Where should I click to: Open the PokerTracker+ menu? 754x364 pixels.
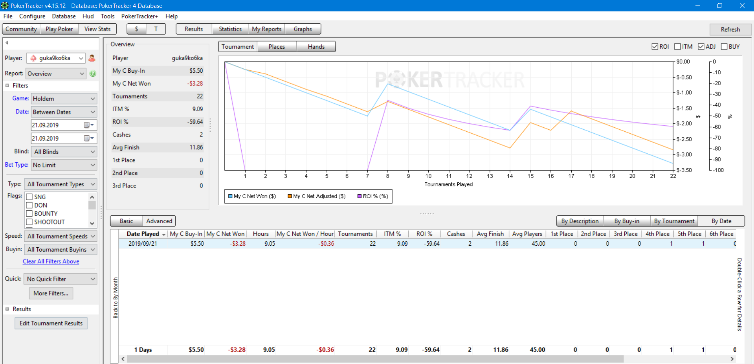coord(139,16)
